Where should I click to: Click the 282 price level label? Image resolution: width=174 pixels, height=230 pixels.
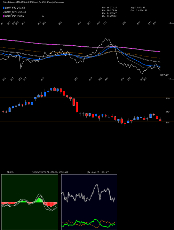[x=167, y=112]
